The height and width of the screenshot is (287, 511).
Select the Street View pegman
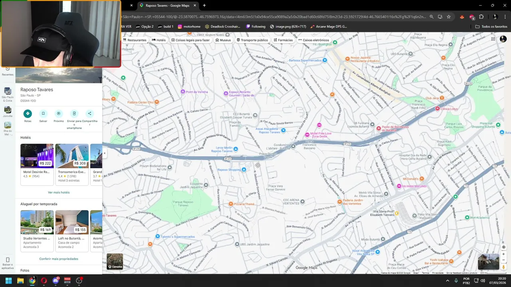503,267
